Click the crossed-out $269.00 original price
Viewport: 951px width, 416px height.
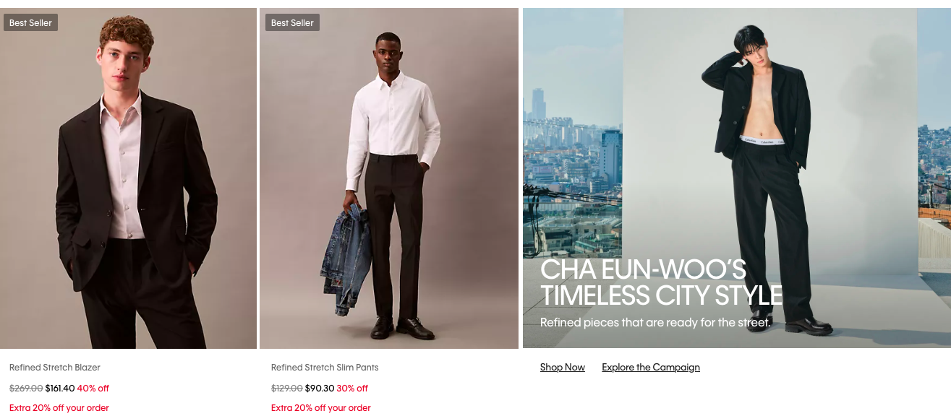[x=26, y=389]
